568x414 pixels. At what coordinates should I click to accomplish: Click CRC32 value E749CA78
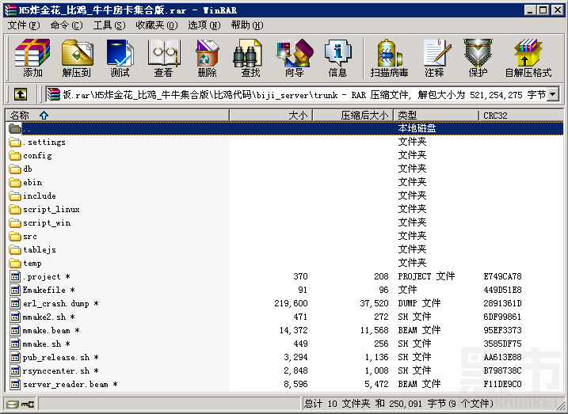tap(502, 276)
